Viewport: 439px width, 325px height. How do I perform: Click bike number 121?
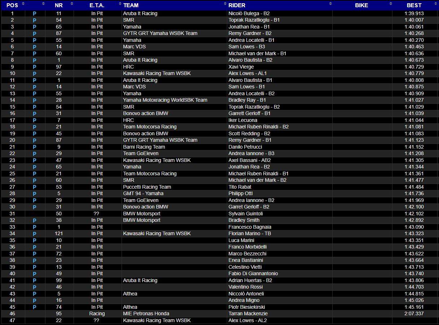(x=58, y=234)
